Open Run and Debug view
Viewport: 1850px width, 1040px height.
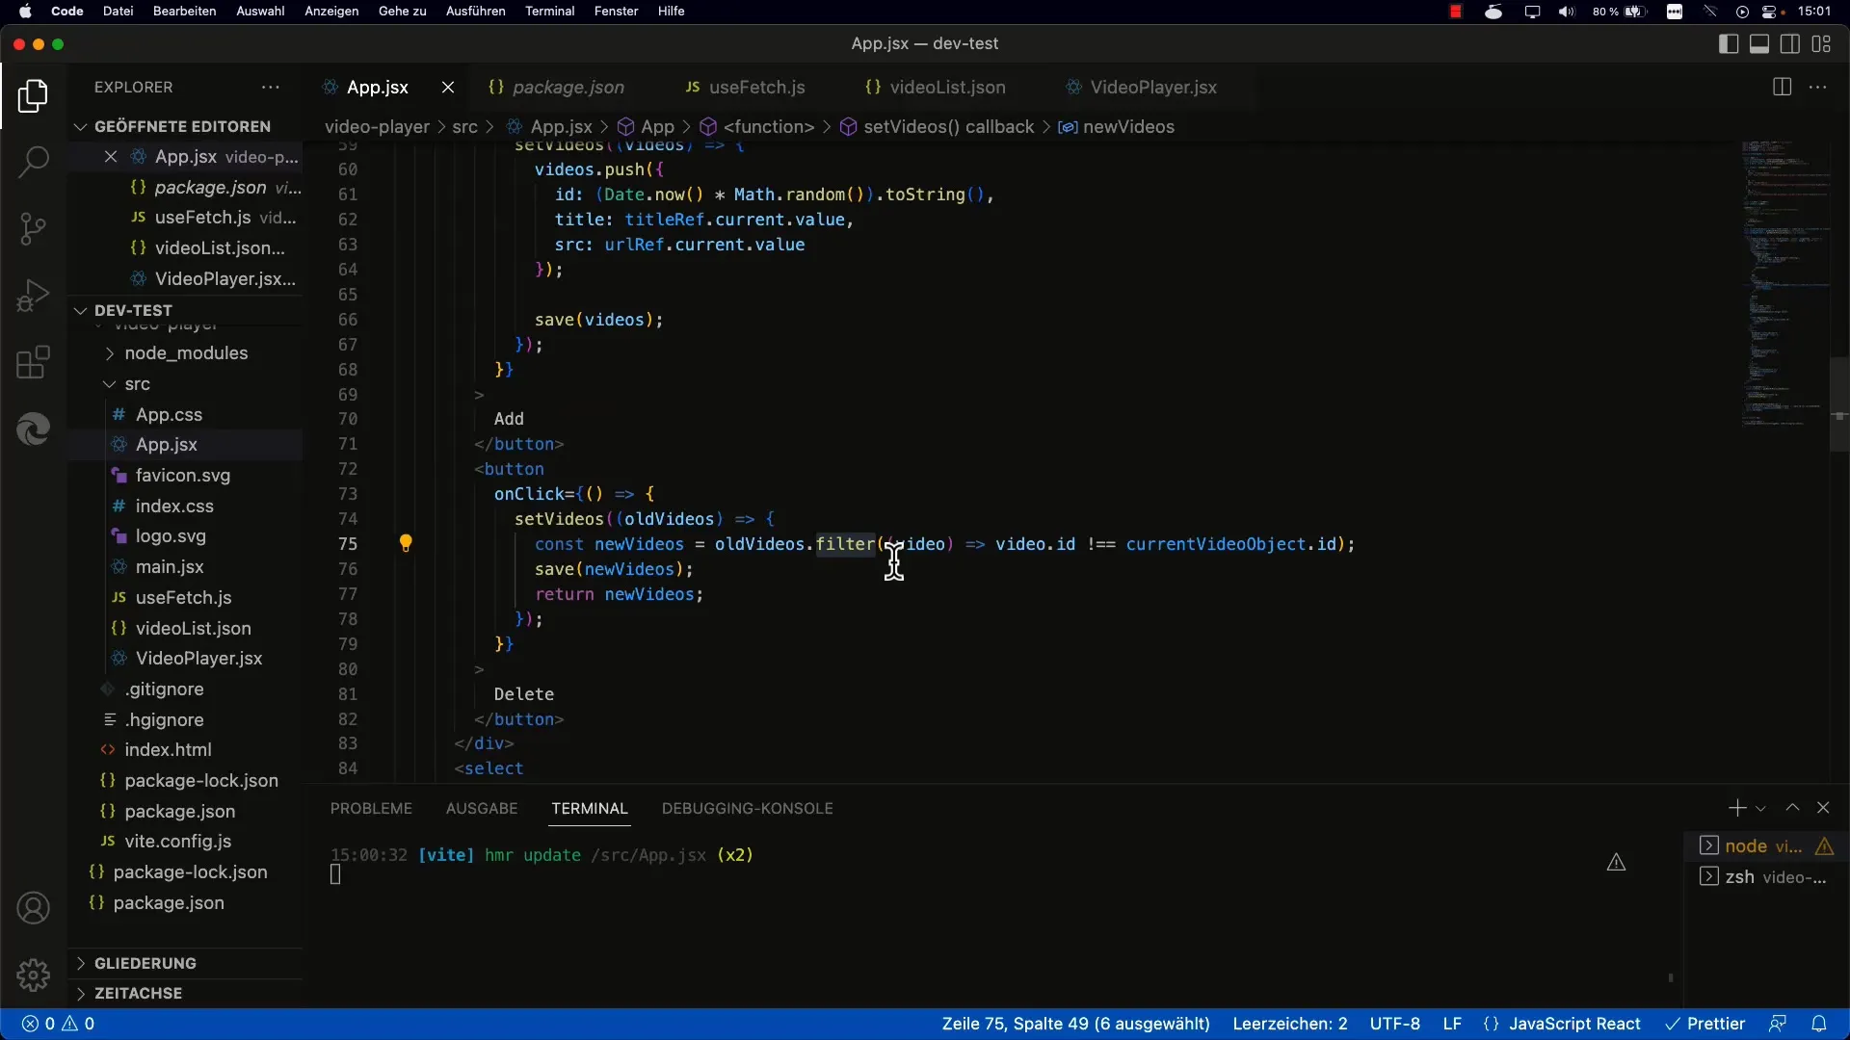pos(33,296)
